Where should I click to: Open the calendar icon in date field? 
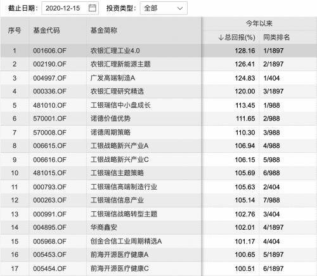pyautogui.click(x=92, y=8)
